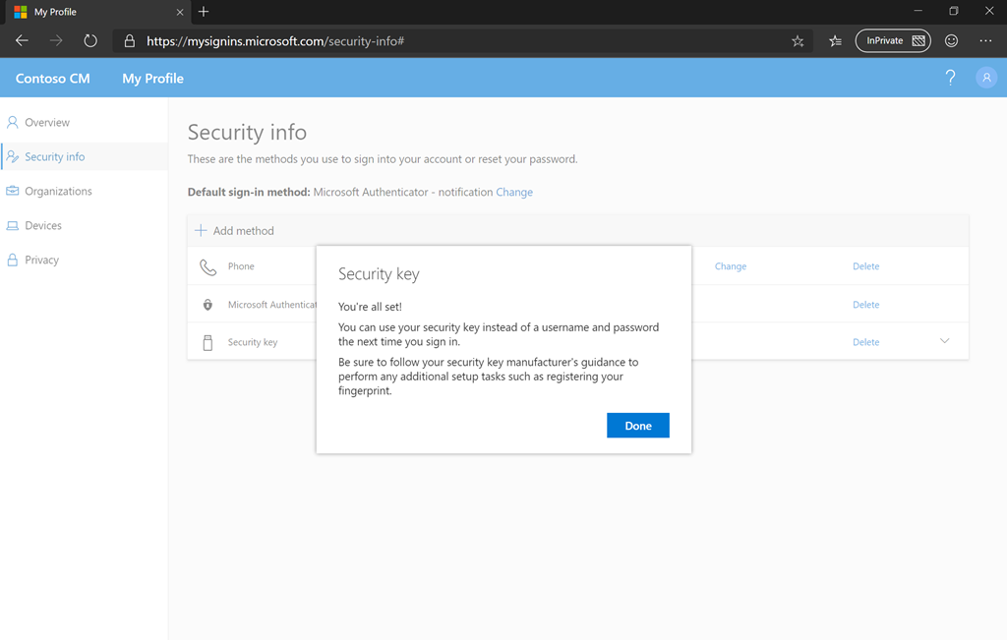Image resolution: width=1007 pixels, height=640 pixels.
Task: Click the browser address bar URL
Action: (275, 41)
